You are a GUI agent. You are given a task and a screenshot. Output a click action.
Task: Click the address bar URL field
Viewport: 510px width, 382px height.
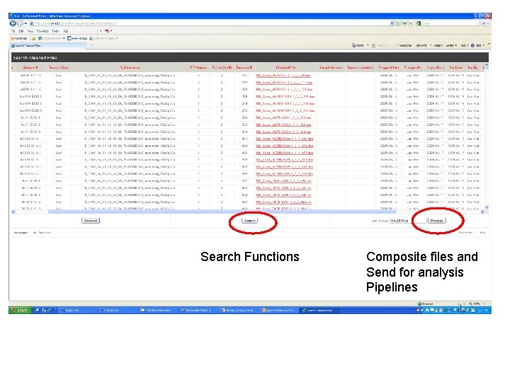(x=210, y=23)
